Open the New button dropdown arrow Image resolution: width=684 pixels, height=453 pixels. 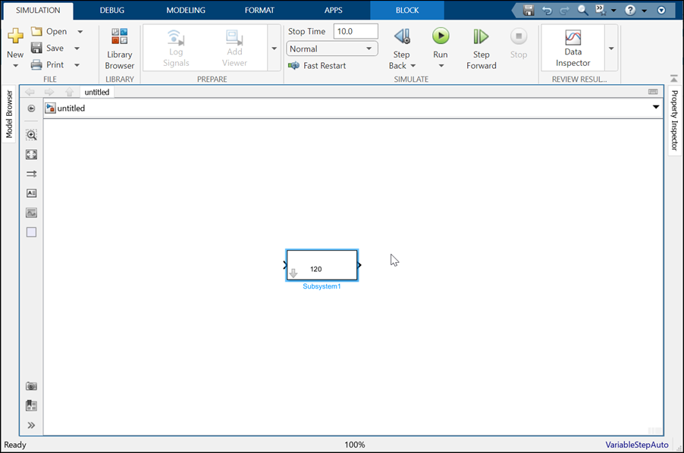pos(15,64)
